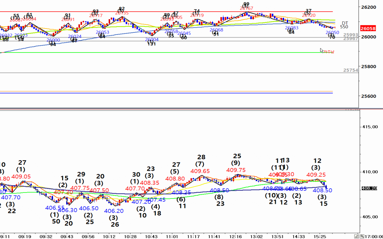Click the 17:00:00 clock display
Viewport: 383px width, 239px height.
click(x=374, y=236)
